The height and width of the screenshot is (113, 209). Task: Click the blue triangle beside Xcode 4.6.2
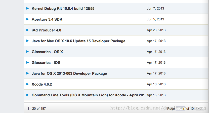(28, 84)
